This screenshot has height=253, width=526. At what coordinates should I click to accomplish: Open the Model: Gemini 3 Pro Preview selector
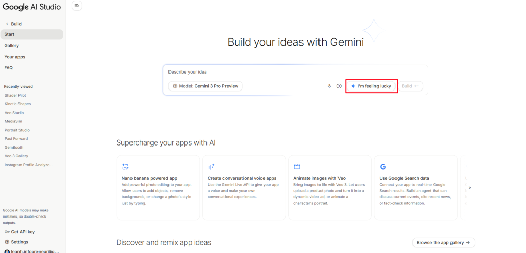[205, 86]
